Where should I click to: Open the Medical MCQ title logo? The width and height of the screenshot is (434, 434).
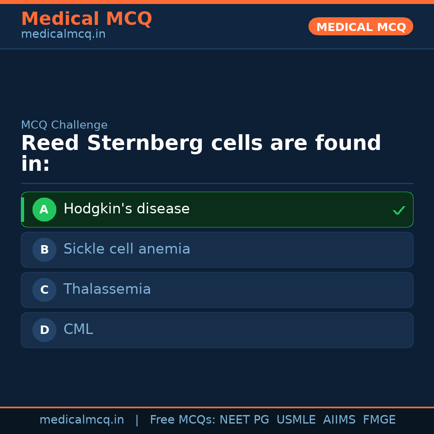(86, 18)
